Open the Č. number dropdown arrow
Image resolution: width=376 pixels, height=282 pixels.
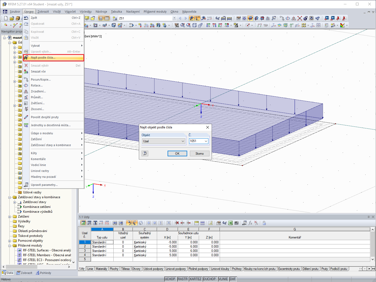[206, 141]
